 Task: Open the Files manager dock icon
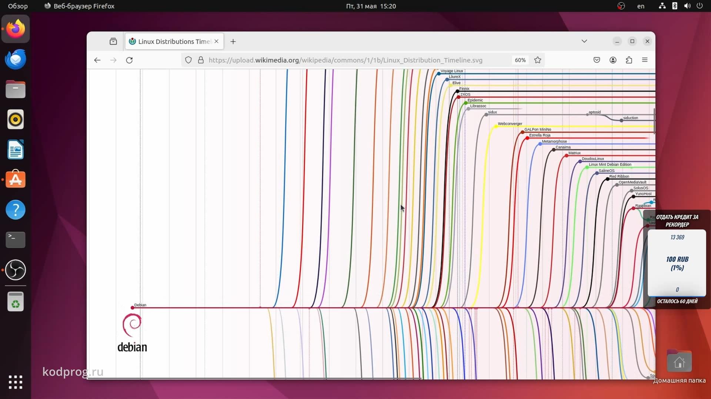tap(16, 89)
